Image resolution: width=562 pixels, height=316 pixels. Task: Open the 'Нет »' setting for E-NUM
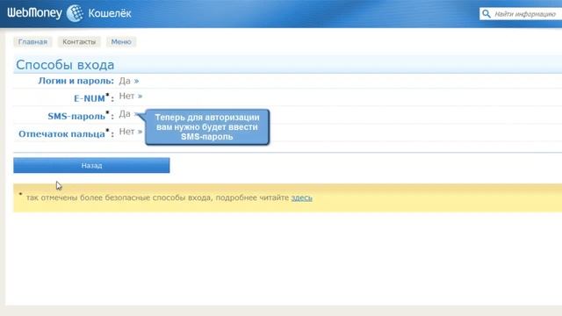[131, 96]
